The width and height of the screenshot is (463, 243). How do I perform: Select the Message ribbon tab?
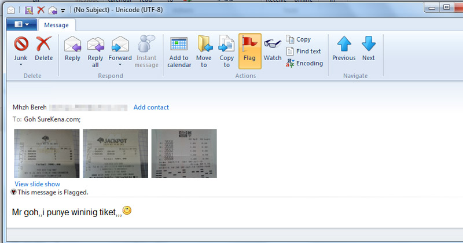[56, 25]
